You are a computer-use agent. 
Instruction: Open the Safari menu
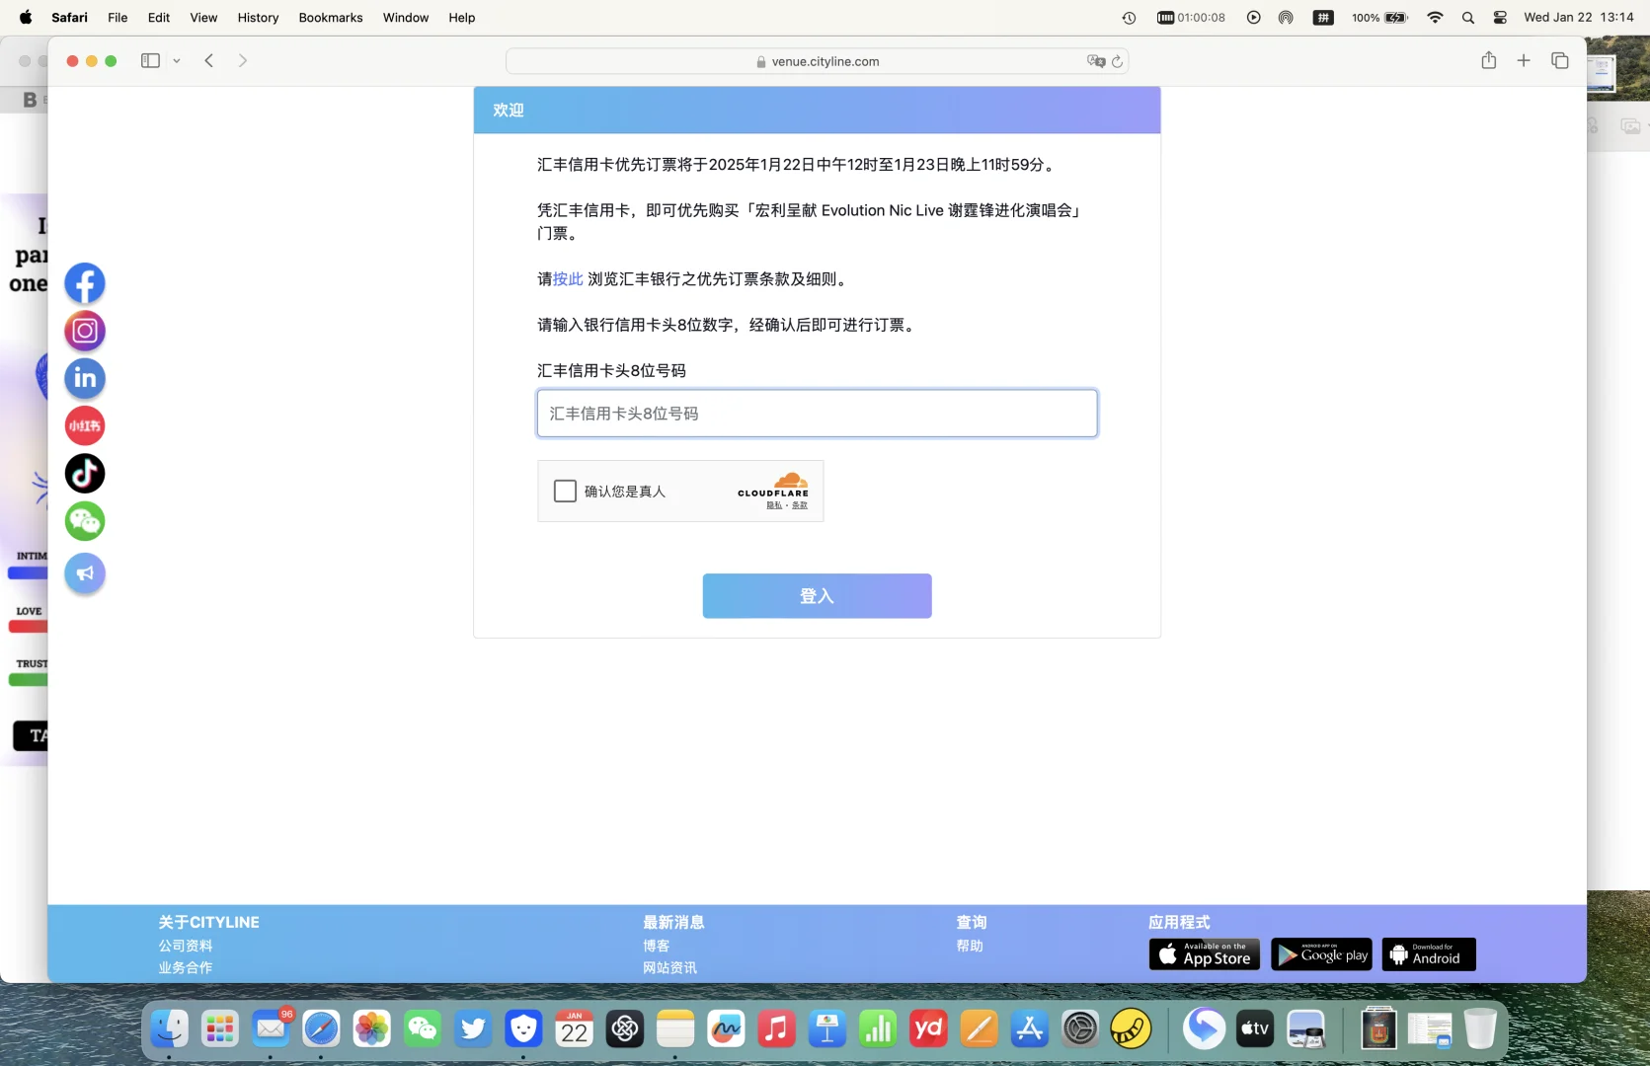(69, 18)
